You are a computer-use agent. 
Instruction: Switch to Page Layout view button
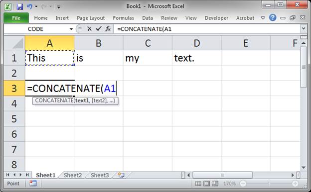pyautogui.click(x=206, y=184)
